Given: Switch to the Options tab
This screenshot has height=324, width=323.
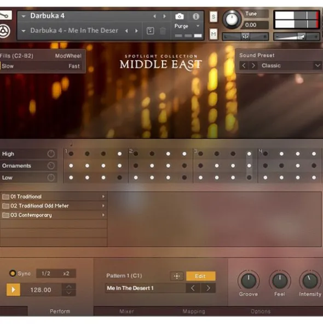Looking at the screenshot, I should [x=261, y=311].
